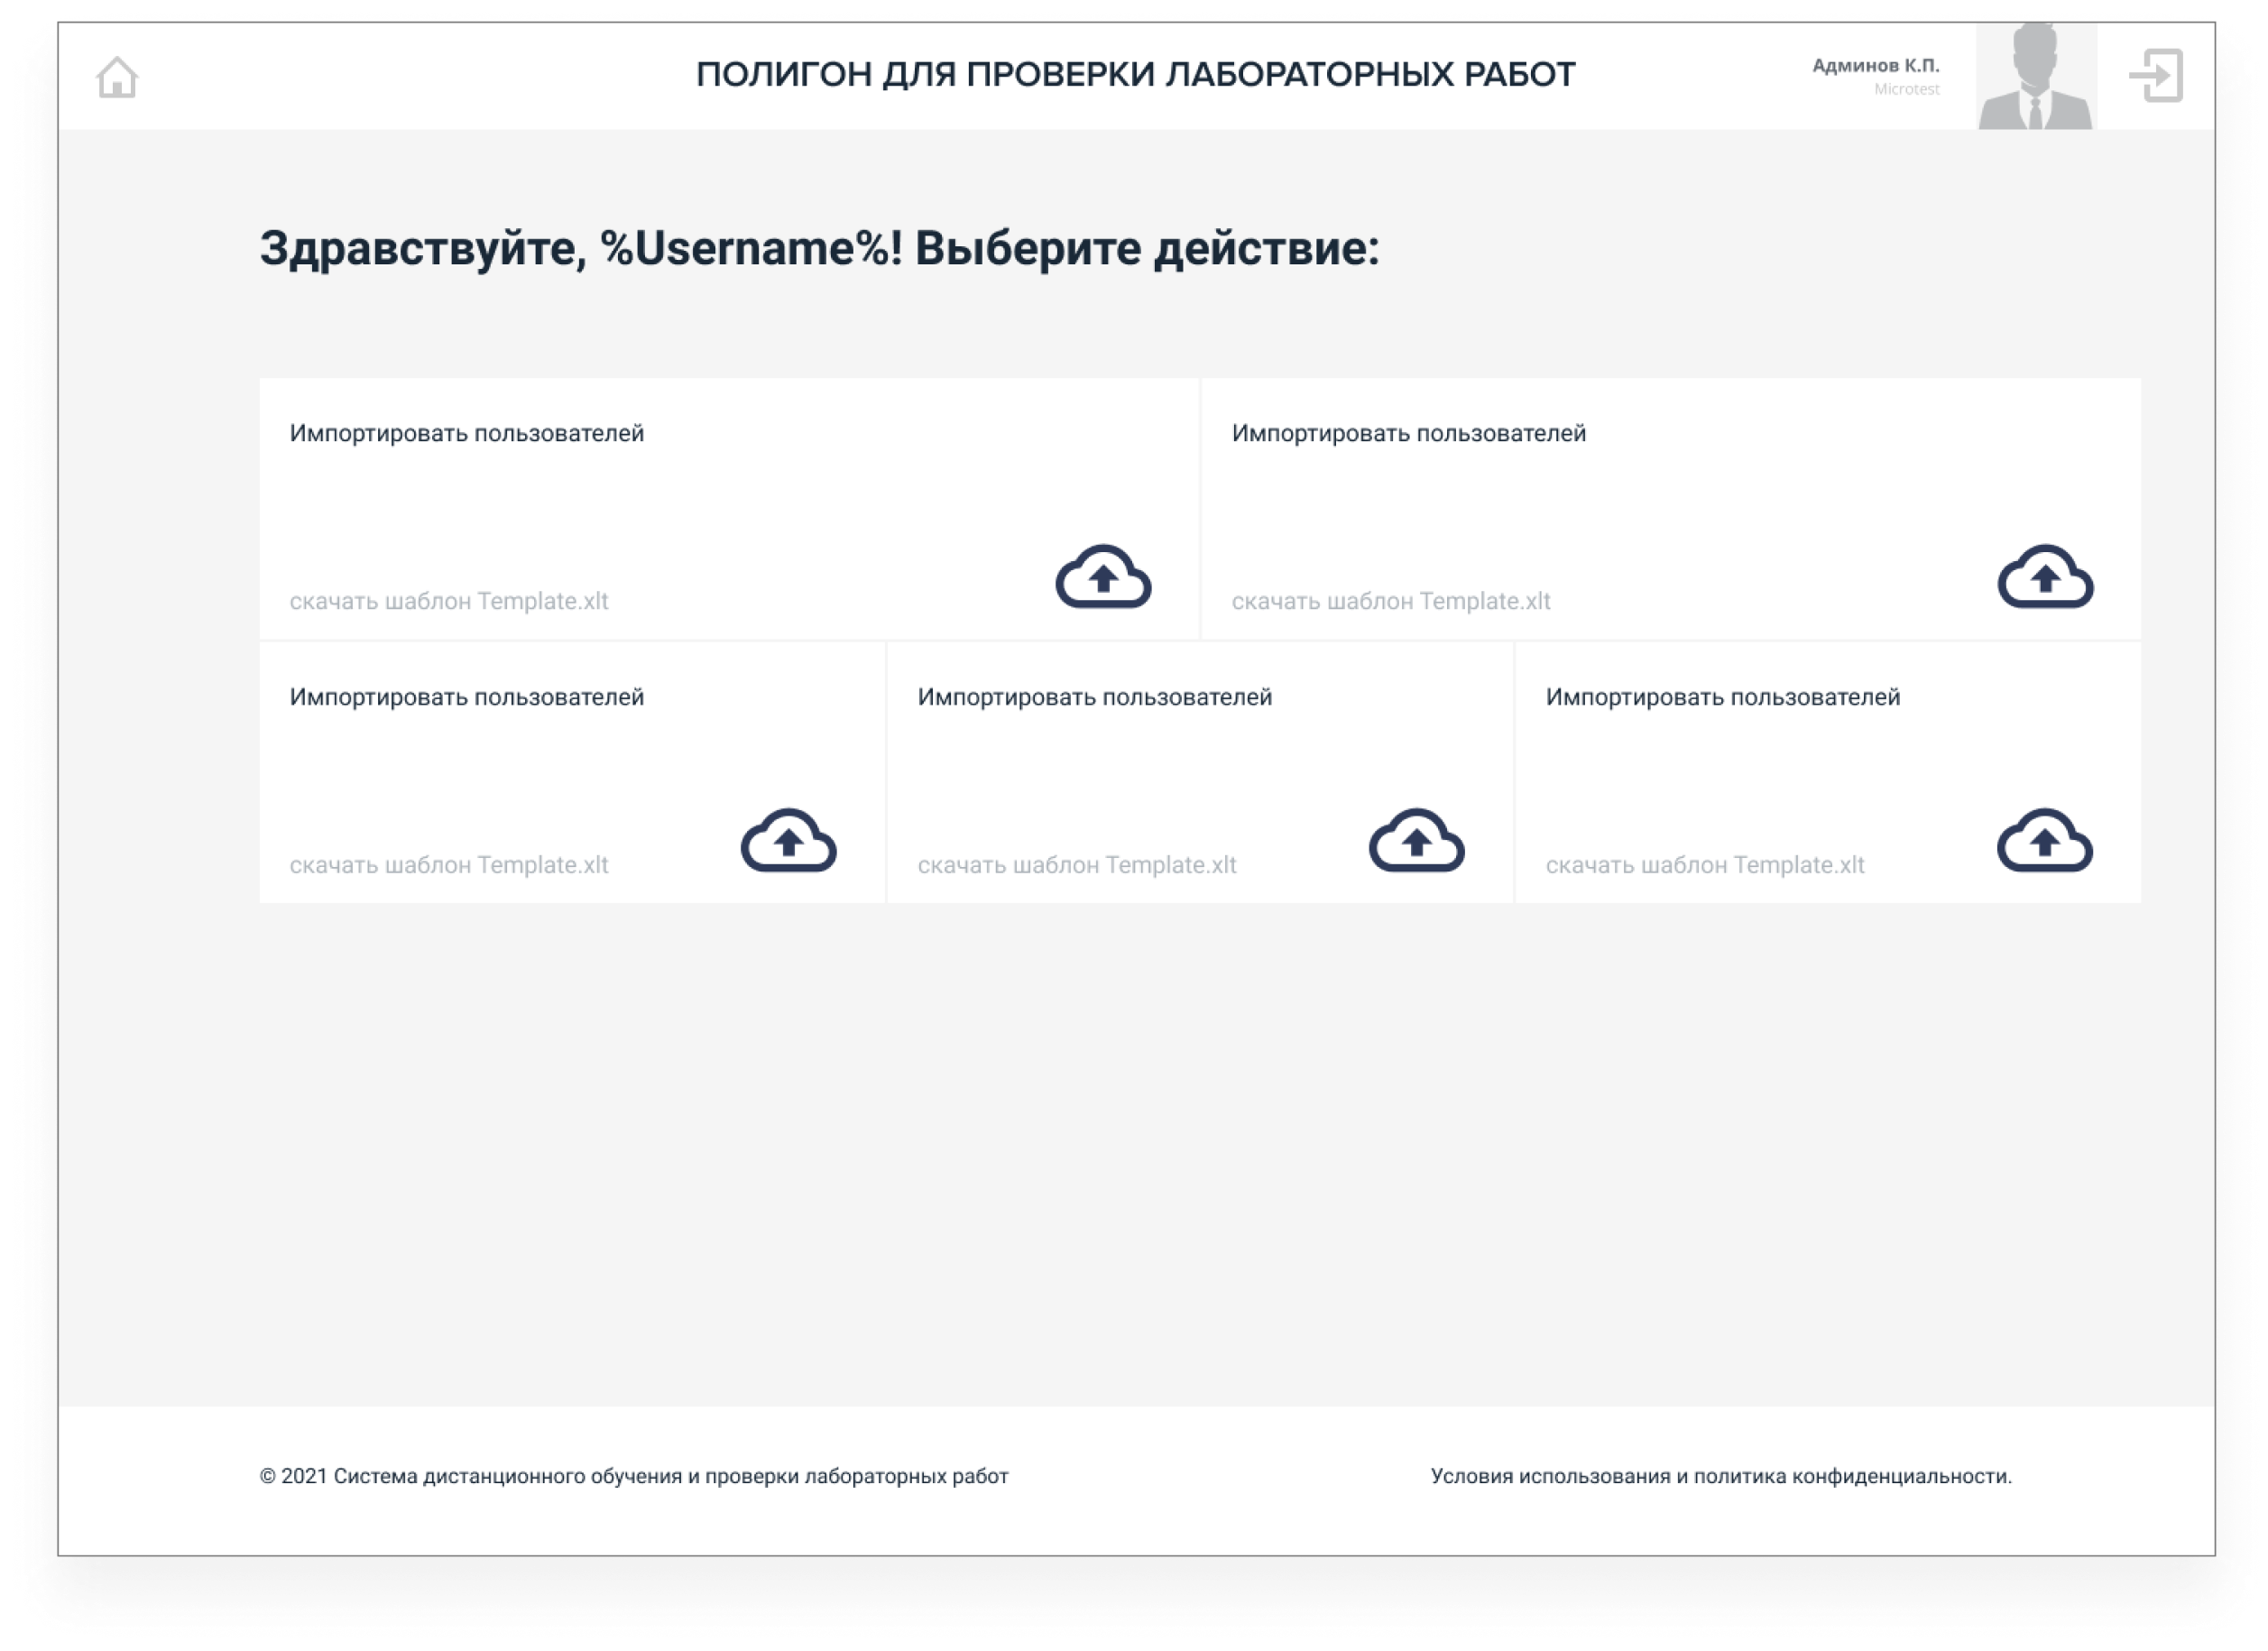This screenshot has width=2268, height=1651.
Task: Click the home icon in header
Action: 117,77
